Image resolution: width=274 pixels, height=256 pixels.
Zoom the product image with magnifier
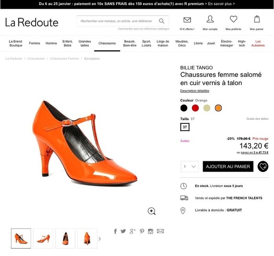coord(152,211)
